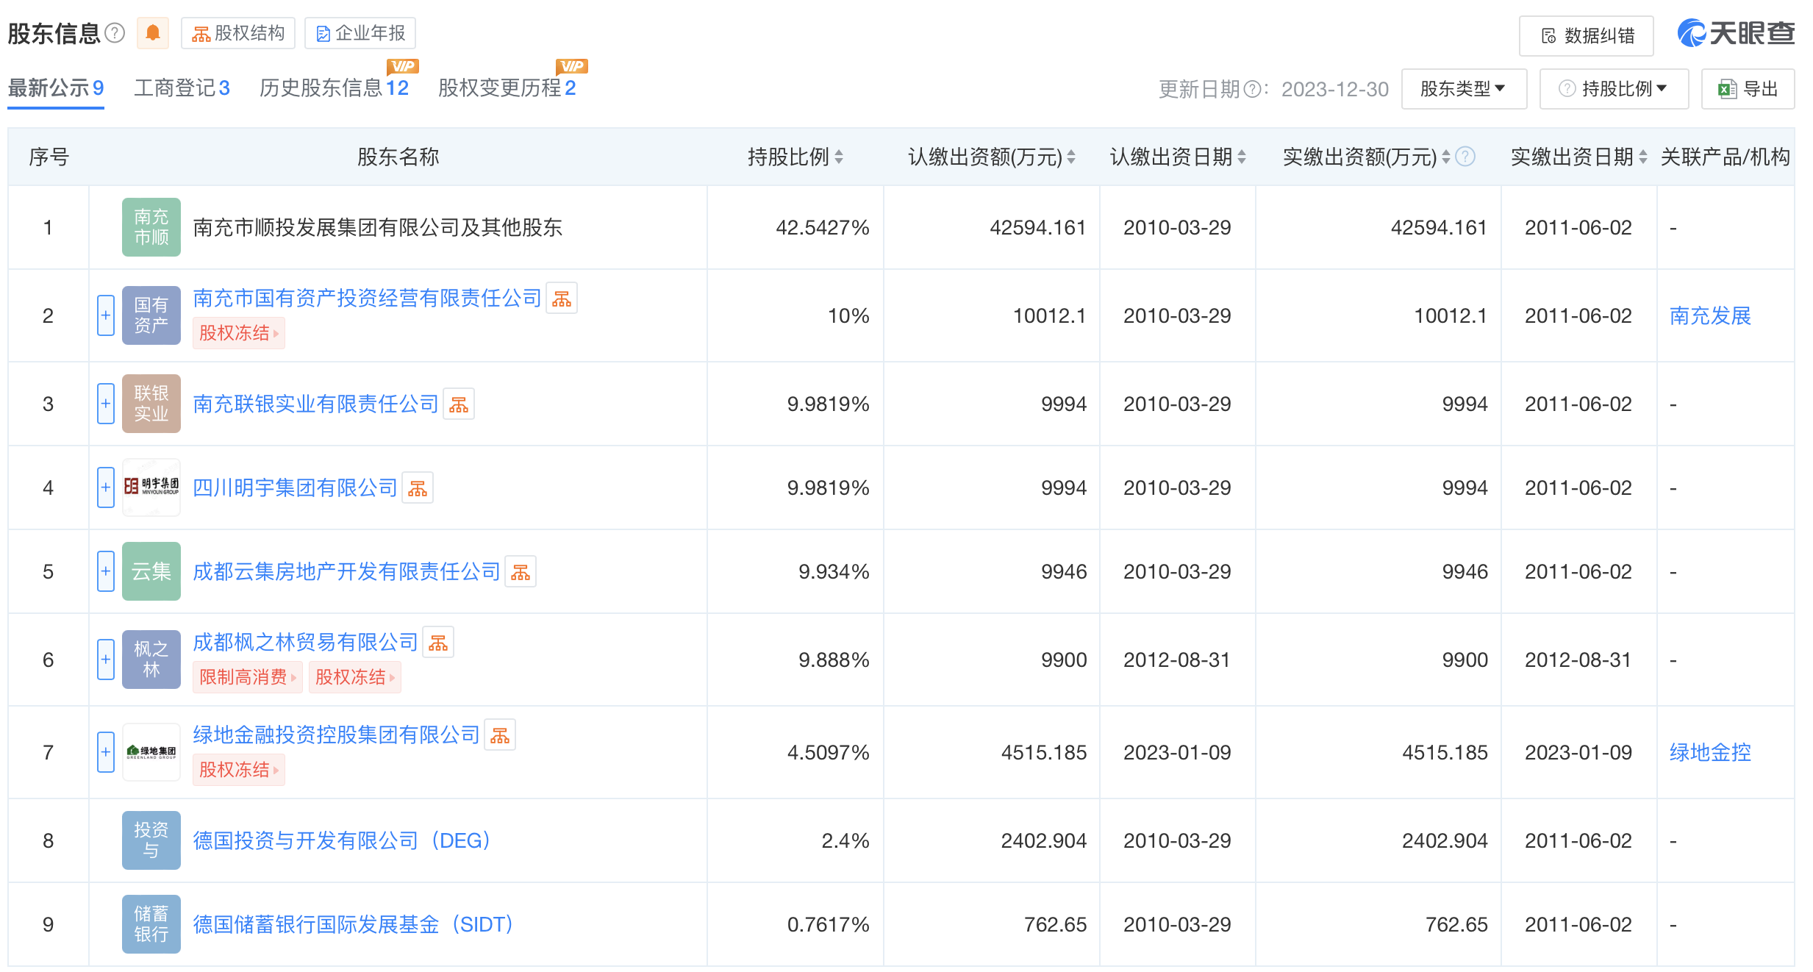This screenshot has height=972, width=1813.
Task: Click help icon next to 更新日期
Action: pos(1252,90)
